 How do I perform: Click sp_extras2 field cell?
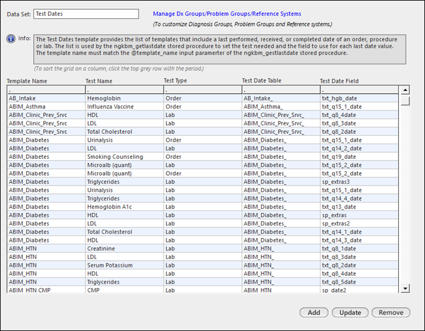(x=360, y=224)
